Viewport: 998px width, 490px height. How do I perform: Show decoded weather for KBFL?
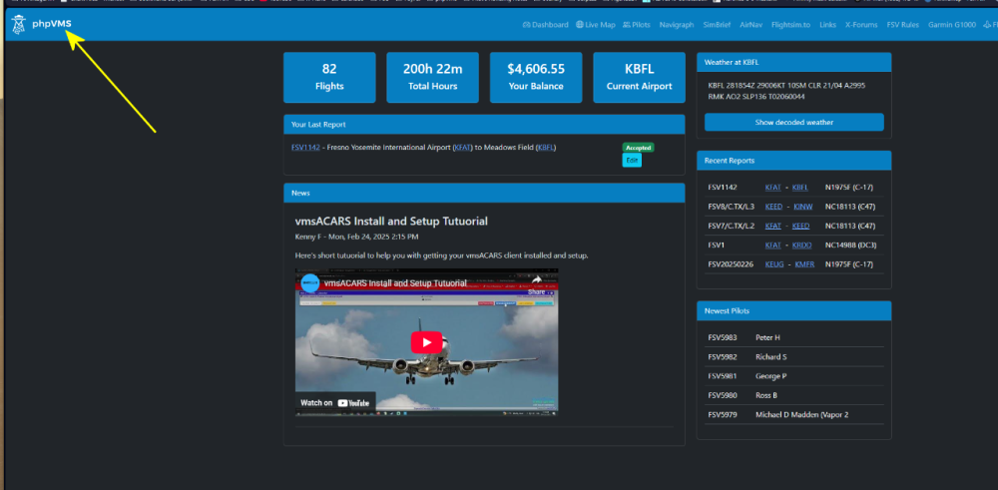(793, 123)
